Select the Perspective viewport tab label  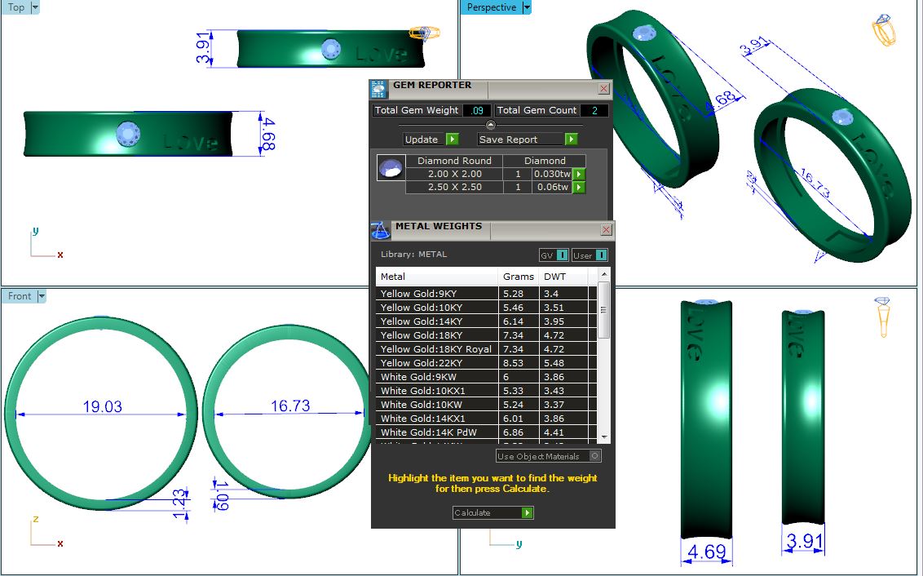click(491, 7)
